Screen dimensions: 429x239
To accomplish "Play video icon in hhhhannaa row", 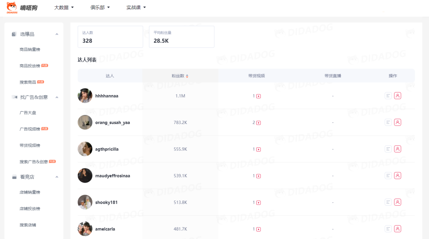I will [x=259, y=96].
